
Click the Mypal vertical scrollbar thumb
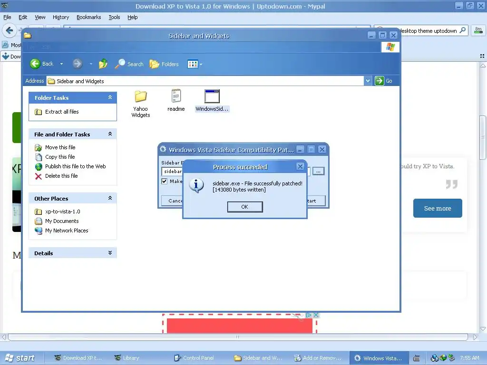click(483, 137)
